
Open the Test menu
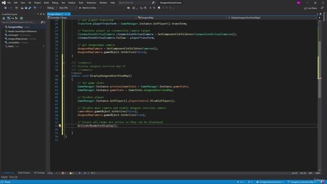point(63,3)
